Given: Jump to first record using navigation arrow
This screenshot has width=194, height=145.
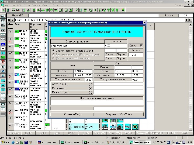Looking at the screenshot, I should point(9,20).
